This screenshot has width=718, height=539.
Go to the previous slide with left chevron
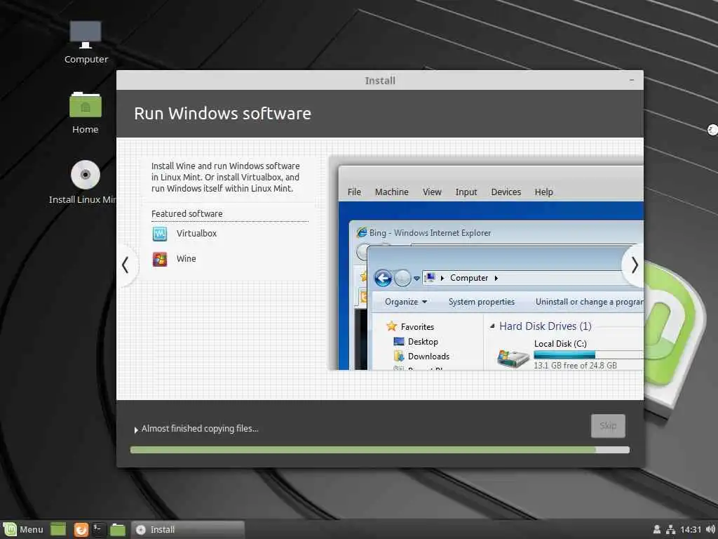tap(125, 265)
